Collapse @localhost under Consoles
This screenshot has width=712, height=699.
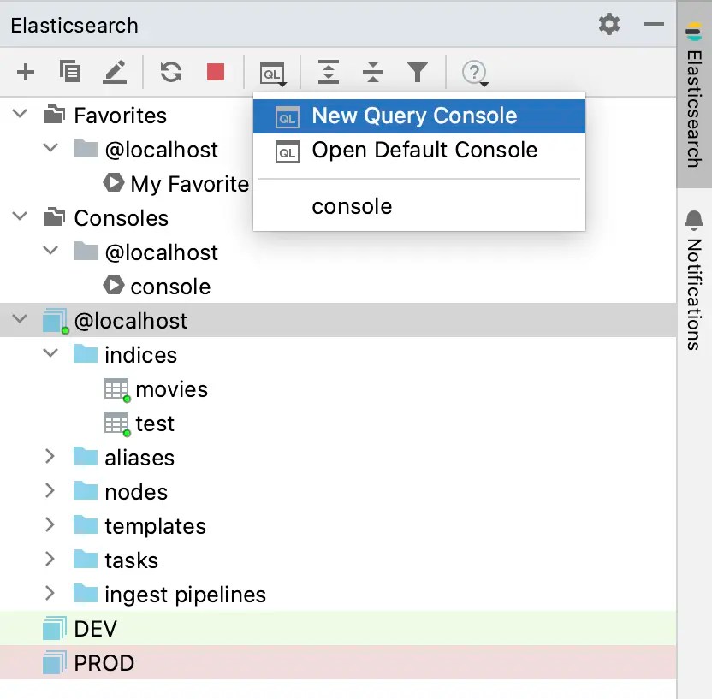click(x=50, y=250)
